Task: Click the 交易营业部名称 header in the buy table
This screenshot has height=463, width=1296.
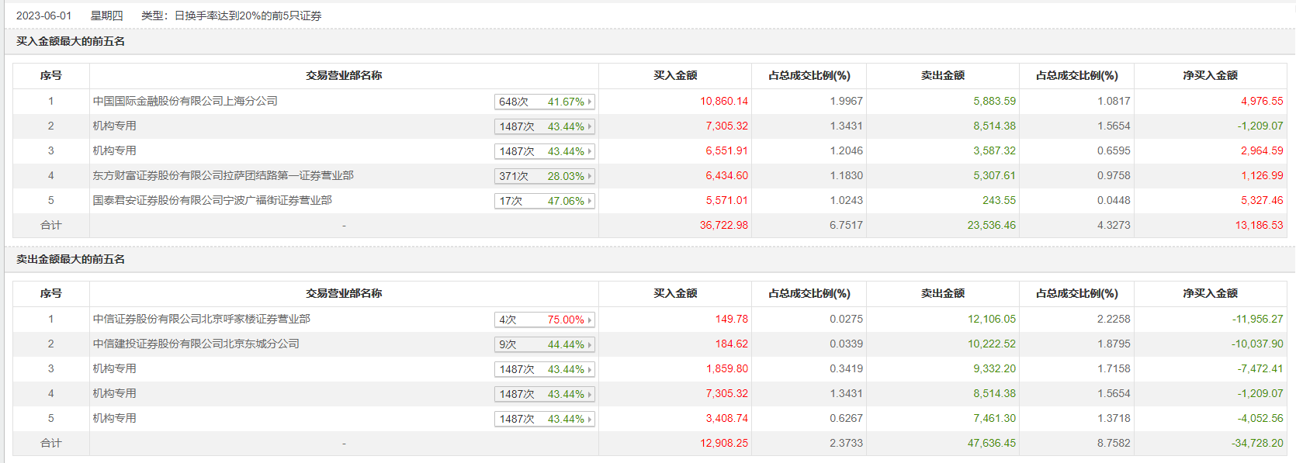Action: coord(344,75)
